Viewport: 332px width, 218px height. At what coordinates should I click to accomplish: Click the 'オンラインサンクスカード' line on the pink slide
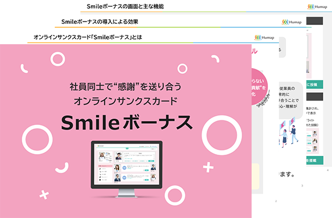pyautogui.click(x=126, y=101)
